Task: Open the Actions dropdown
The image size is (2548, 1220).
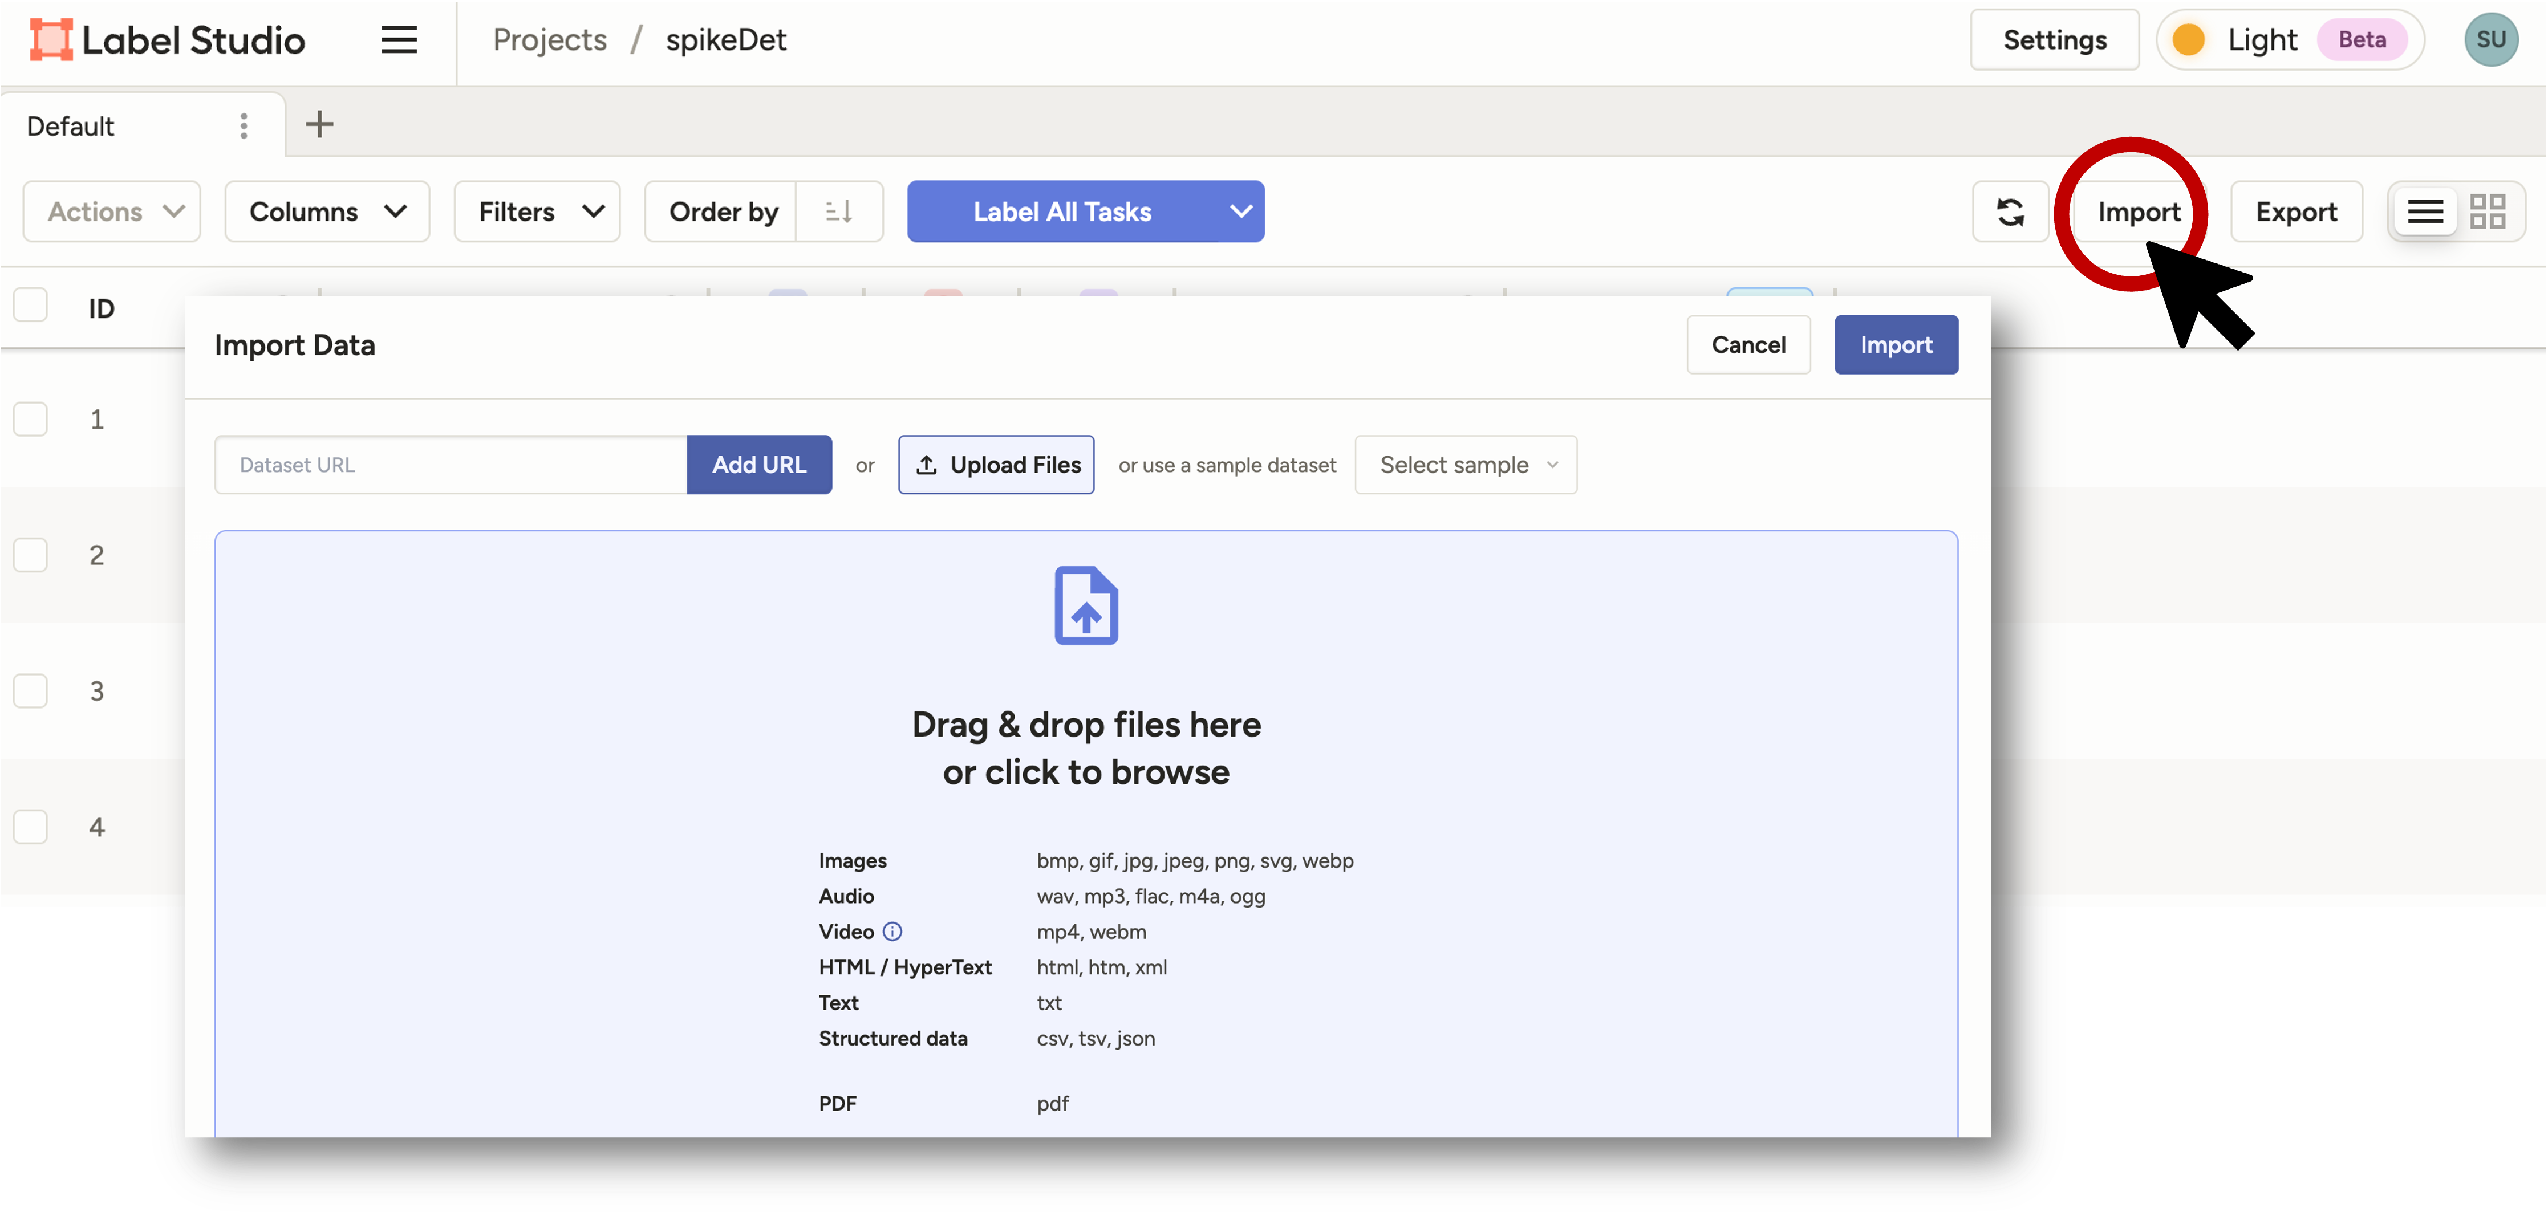Action: click(112, 212)
